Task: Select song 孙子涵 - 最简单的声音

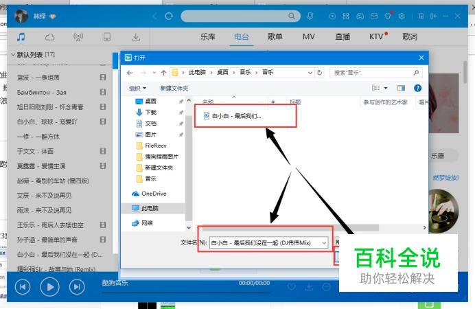Action: click(x=47, y=240)
